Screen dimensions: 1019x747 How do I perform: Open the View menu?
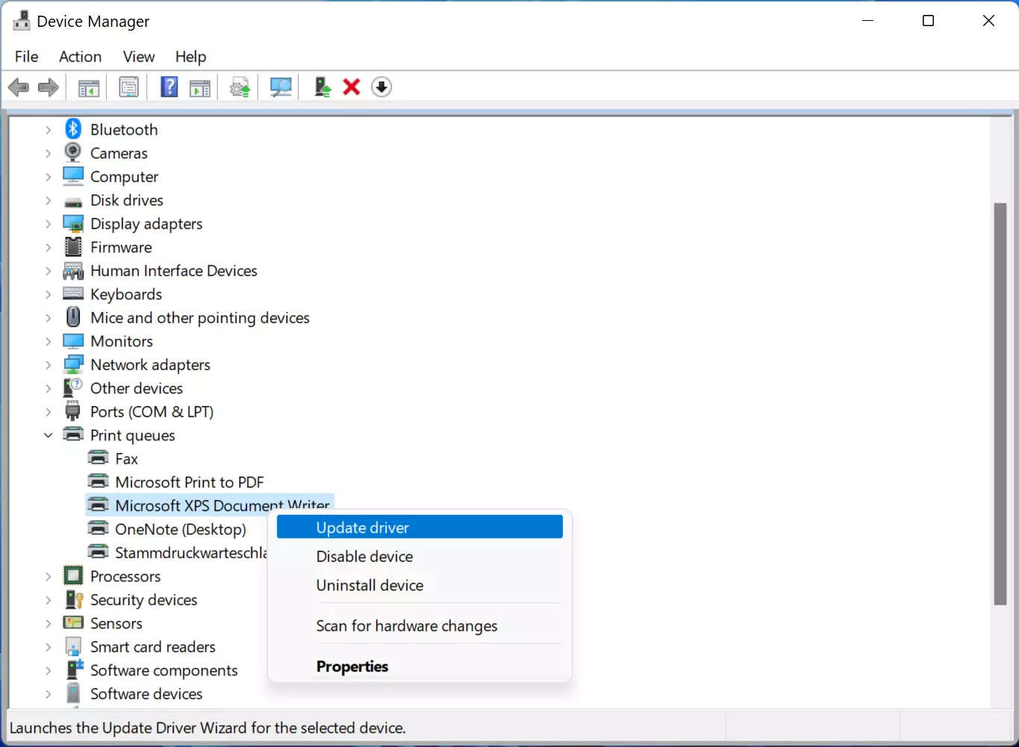138,57
